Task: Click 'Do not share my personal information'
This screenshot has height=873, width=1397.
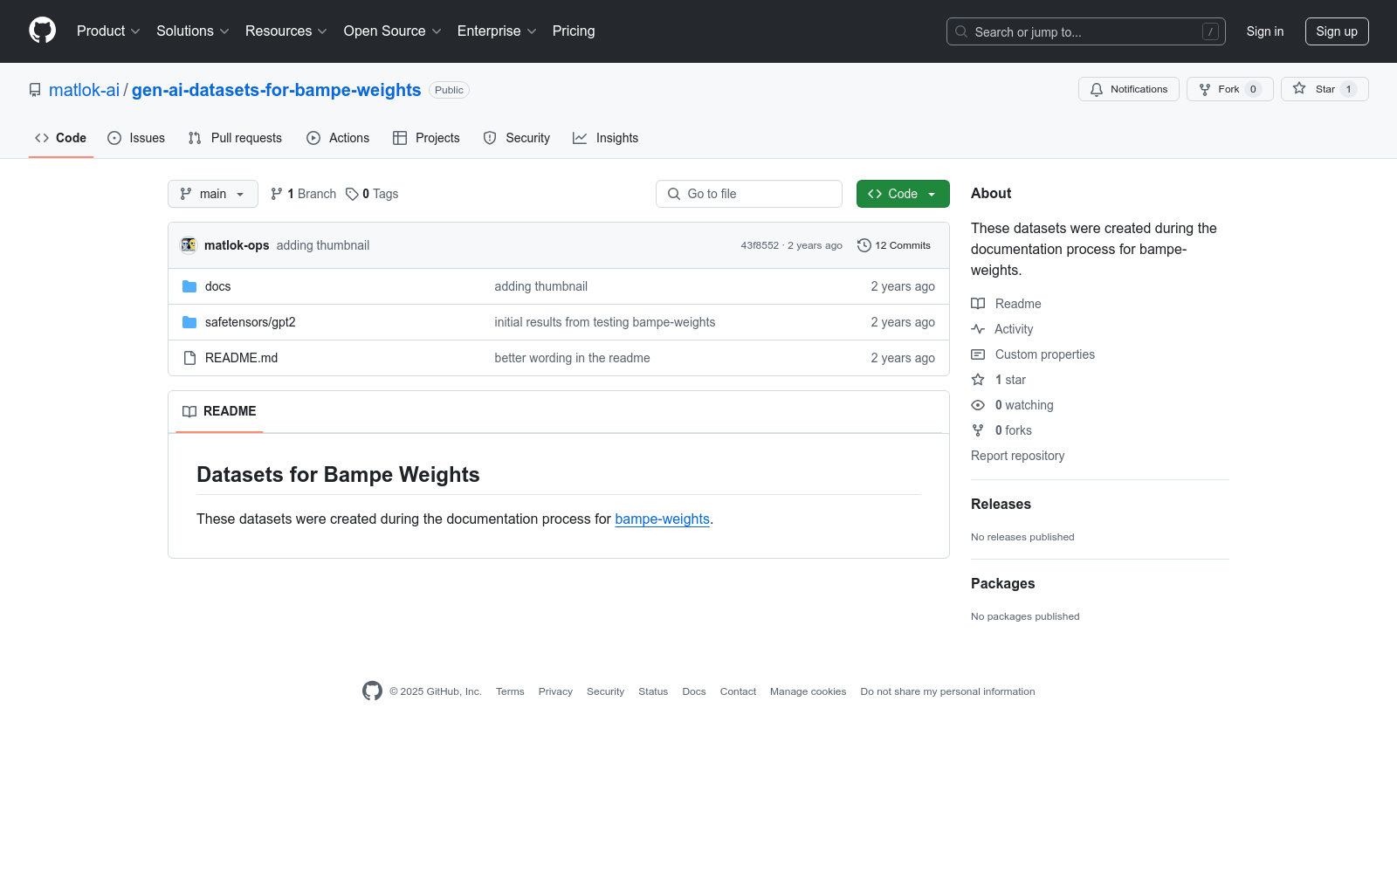Action: click(947, 691)
